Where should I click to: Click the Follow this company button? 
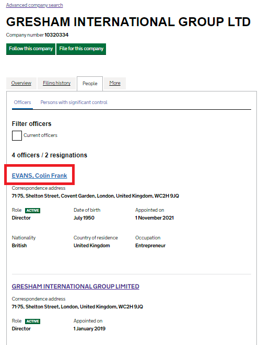coord(31,49)
